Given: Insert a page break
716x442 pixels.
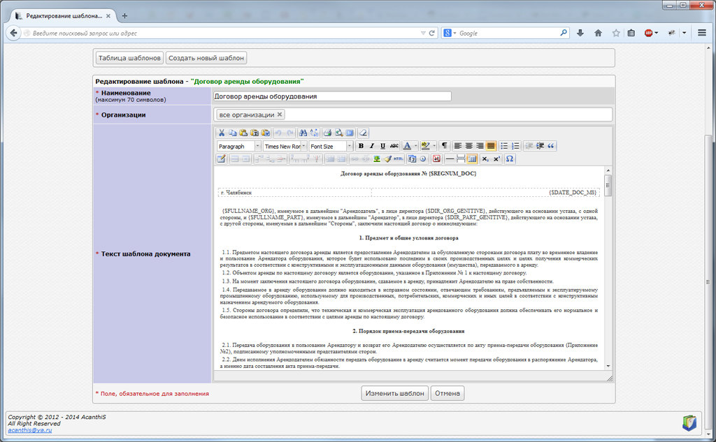Looking at the screenshot, I should pos(461,159).
